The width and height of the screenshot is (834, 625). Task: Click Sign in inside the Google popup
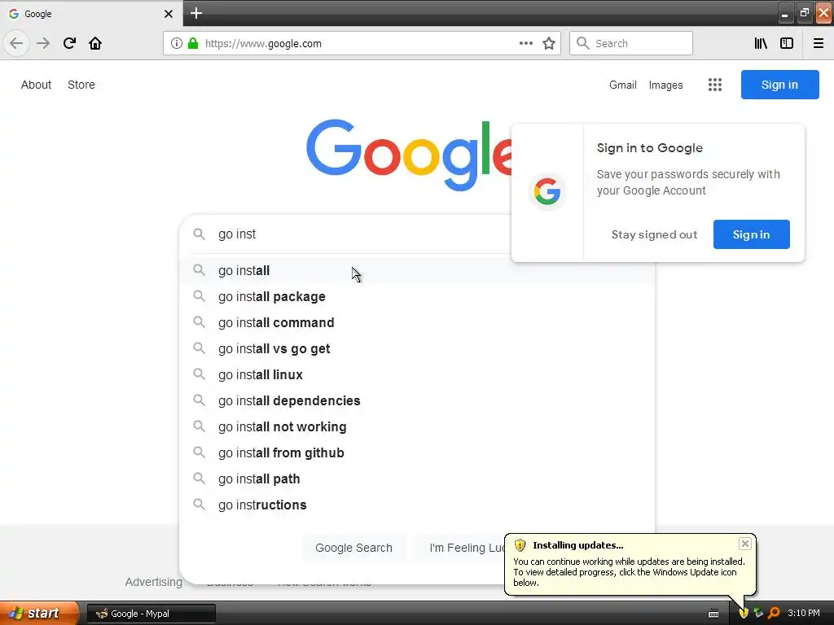(751, 234)
